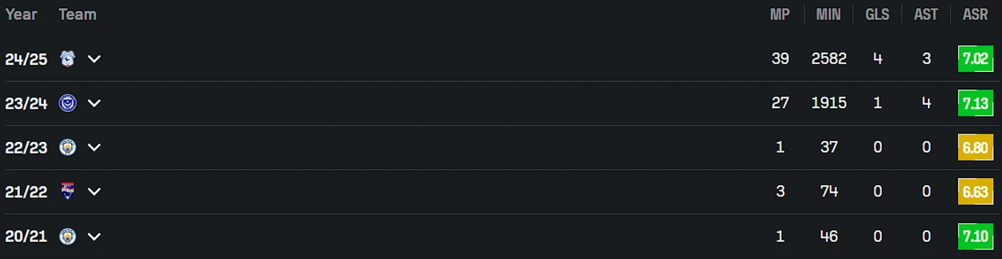This screenshot has width=1002, height=259.
Task: Click the 22/23 season team crest
Action: click(67, 147)
